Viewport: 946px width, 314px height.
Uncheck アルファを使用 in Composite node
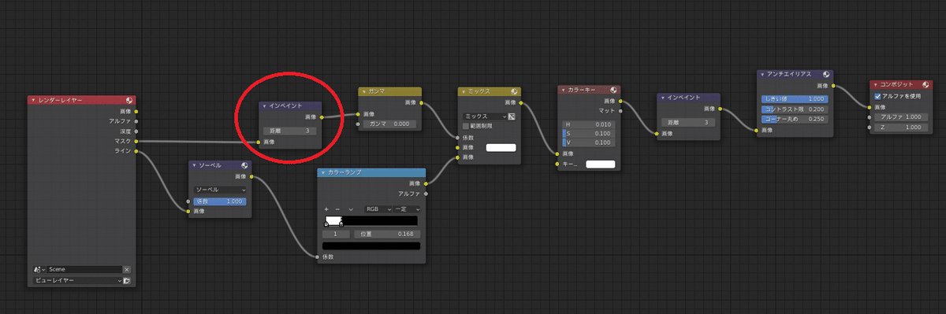pos(878,96)
